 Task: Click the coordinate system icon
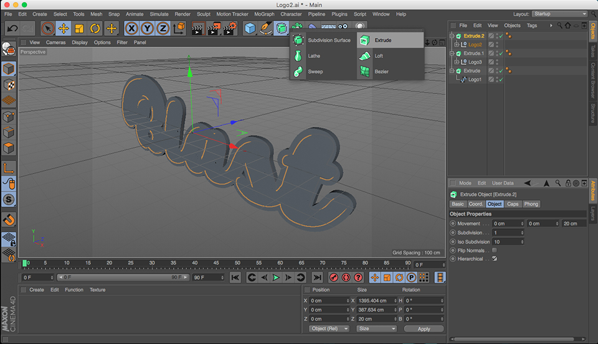[179, 28]
